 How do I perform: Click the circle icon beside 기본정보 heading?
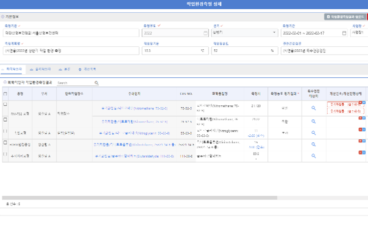tap(2, 16)
